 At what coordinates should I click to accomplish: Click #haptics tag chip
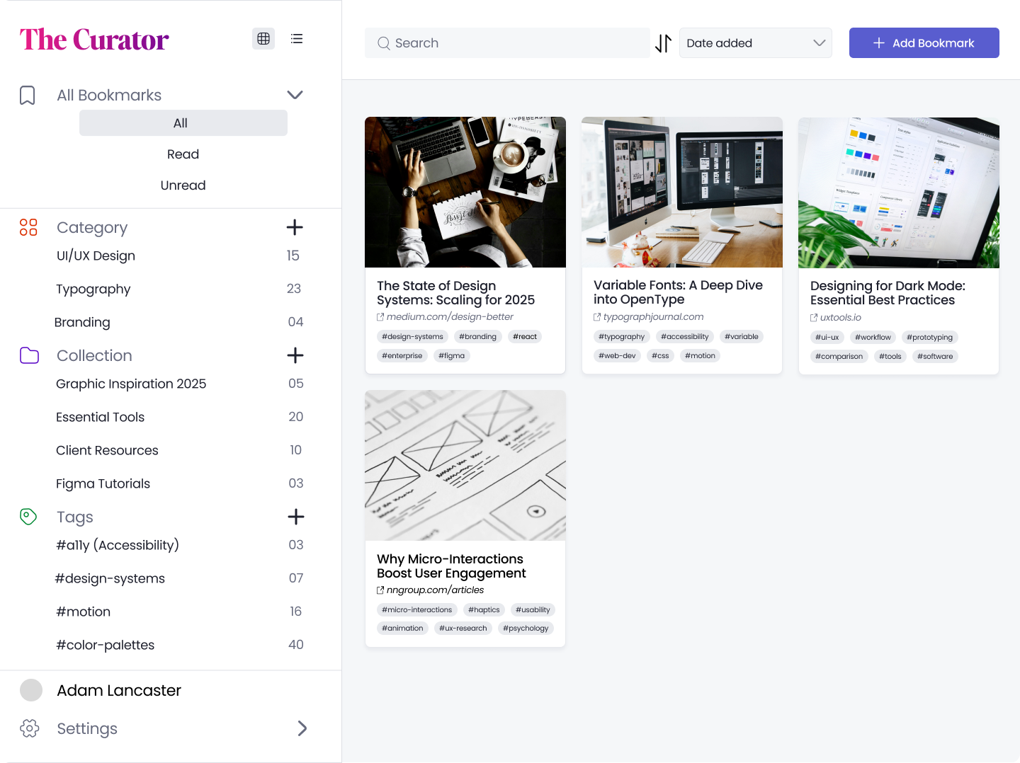[484, 610]
